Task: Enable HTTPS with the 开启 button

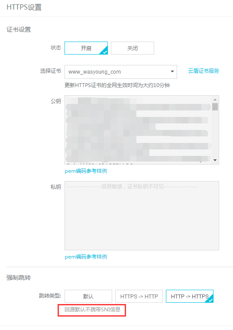Action: coord(86,48)
